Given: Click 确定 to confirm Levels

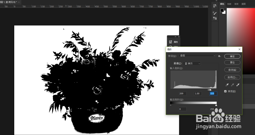Looking at the screenshot, I should (232, 56).
